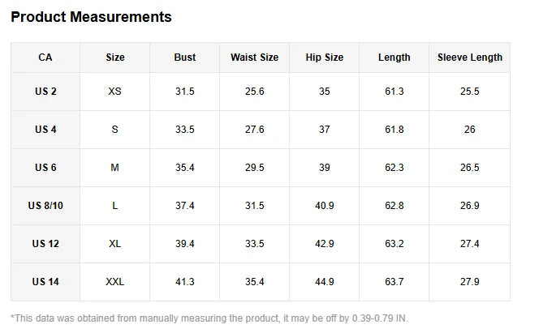This screenshot has height=333, width=539.
Task: Select the US 6 row label
Action: tap(45, 168)
